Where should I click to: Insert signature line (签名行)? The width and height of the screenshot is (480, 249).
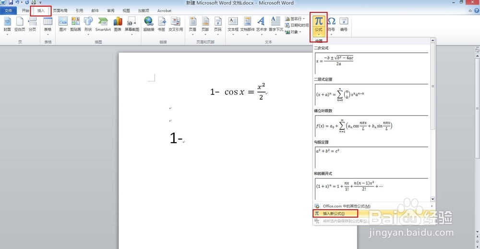[x=293, y=19]
